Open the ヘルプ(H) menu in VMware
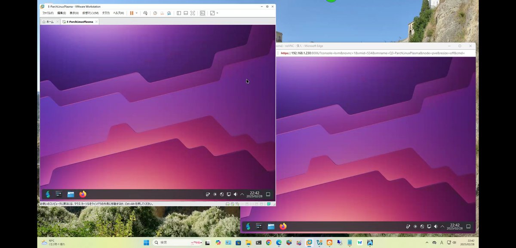 pos(118,13)
